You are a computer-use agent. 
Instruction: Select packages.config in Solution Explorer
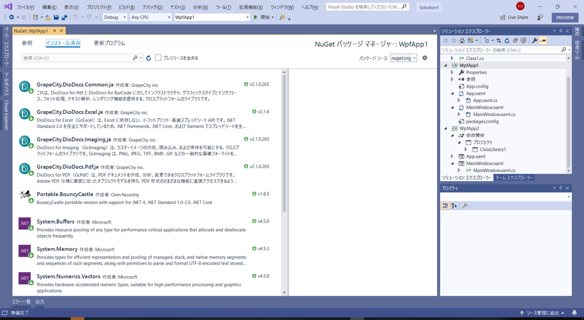[x=482, y=121]
